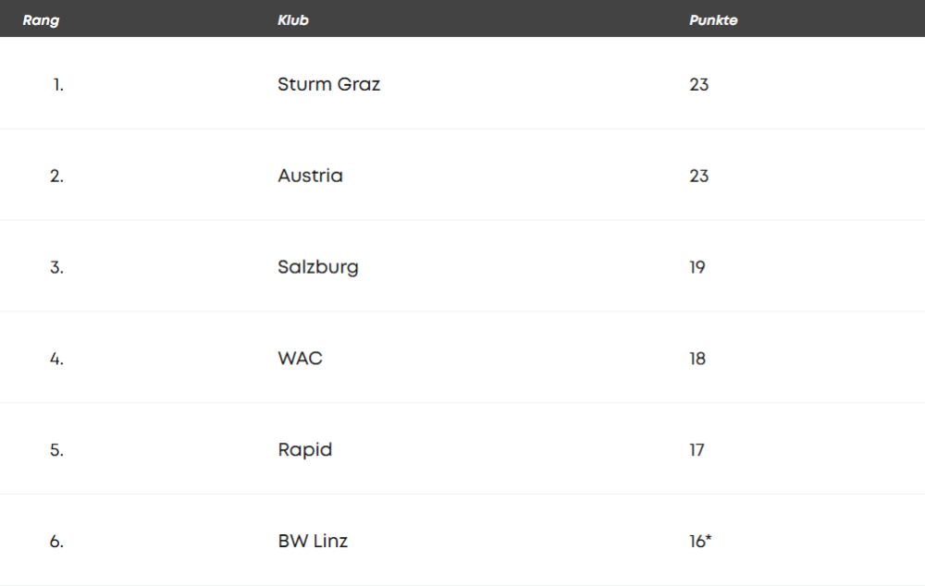Click the Salzburg club name
925x586 pixels.
tap(318, 267)
